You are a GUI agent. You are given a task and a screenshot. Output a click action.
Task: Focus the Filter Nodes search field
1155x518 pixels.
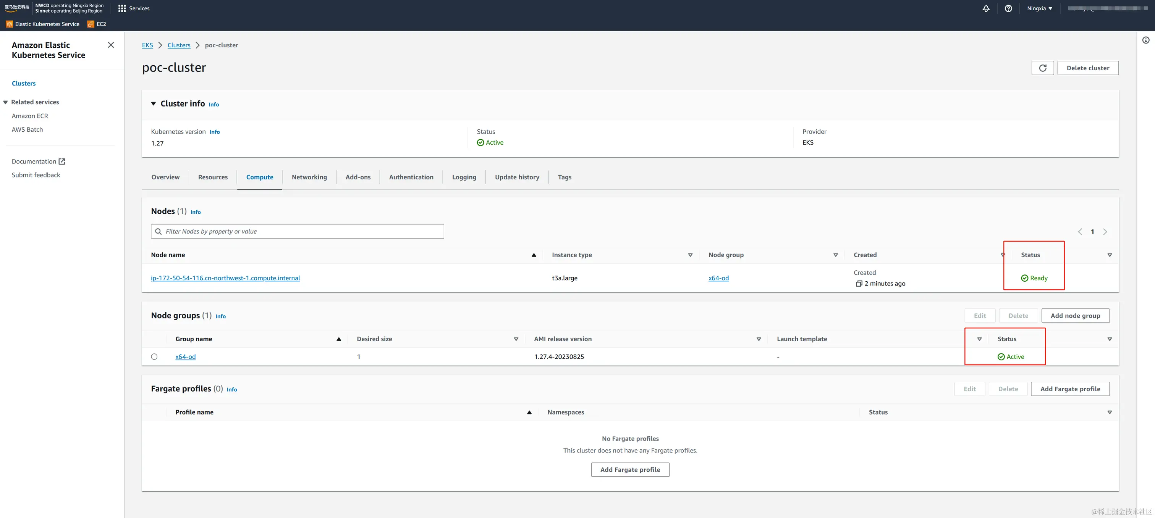coord(297,231)
